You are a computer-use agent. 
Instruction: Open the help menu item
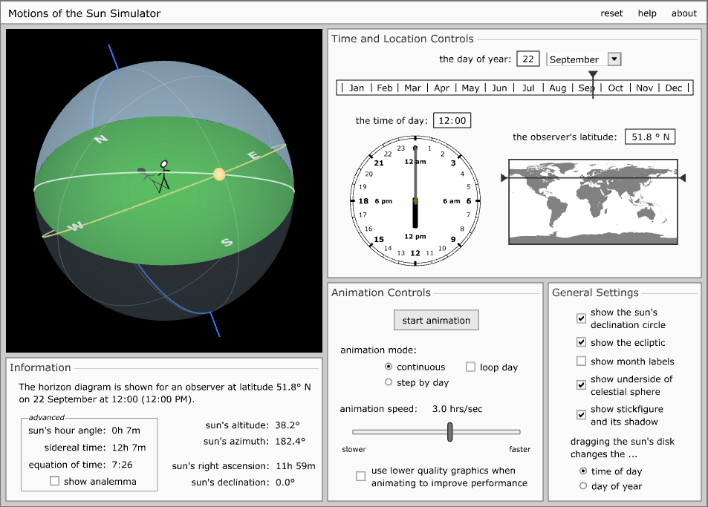[x=647, y=13]
